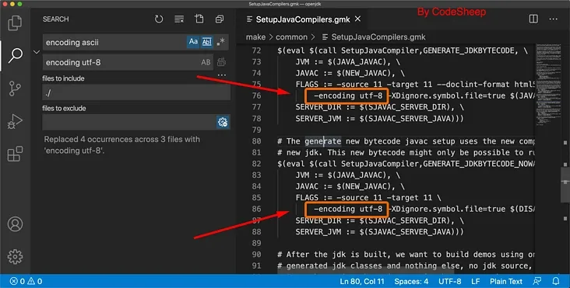Clear search results icon

click(x=179, y=19)
